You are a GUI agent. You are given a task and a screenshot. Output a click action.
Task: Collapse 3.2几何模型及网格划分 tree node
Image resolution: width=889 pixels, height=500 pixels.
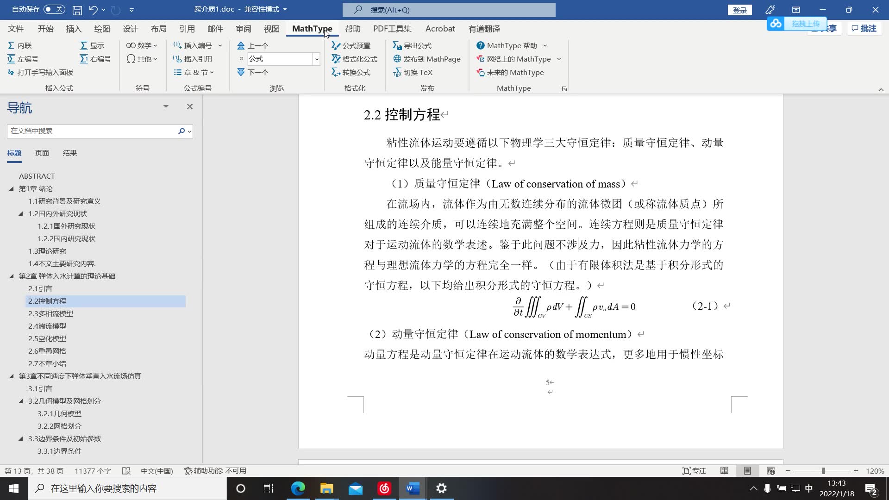(x=21, y=401)
